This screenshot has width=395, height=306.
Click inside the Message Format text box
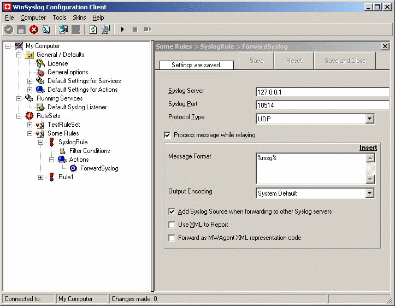point(311,168)
